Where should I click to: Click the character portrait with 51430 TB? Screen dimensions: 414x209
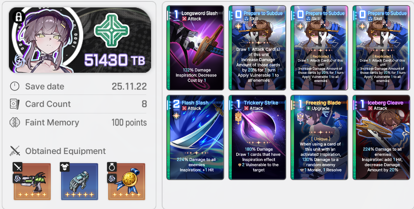click(80, 40)
